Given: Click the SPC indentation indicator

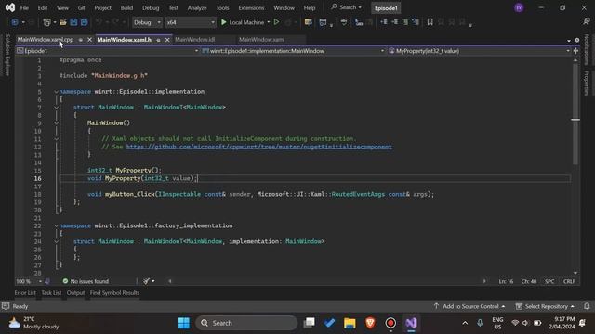Looking at the screenshot, I should click(x=549, y=281).
